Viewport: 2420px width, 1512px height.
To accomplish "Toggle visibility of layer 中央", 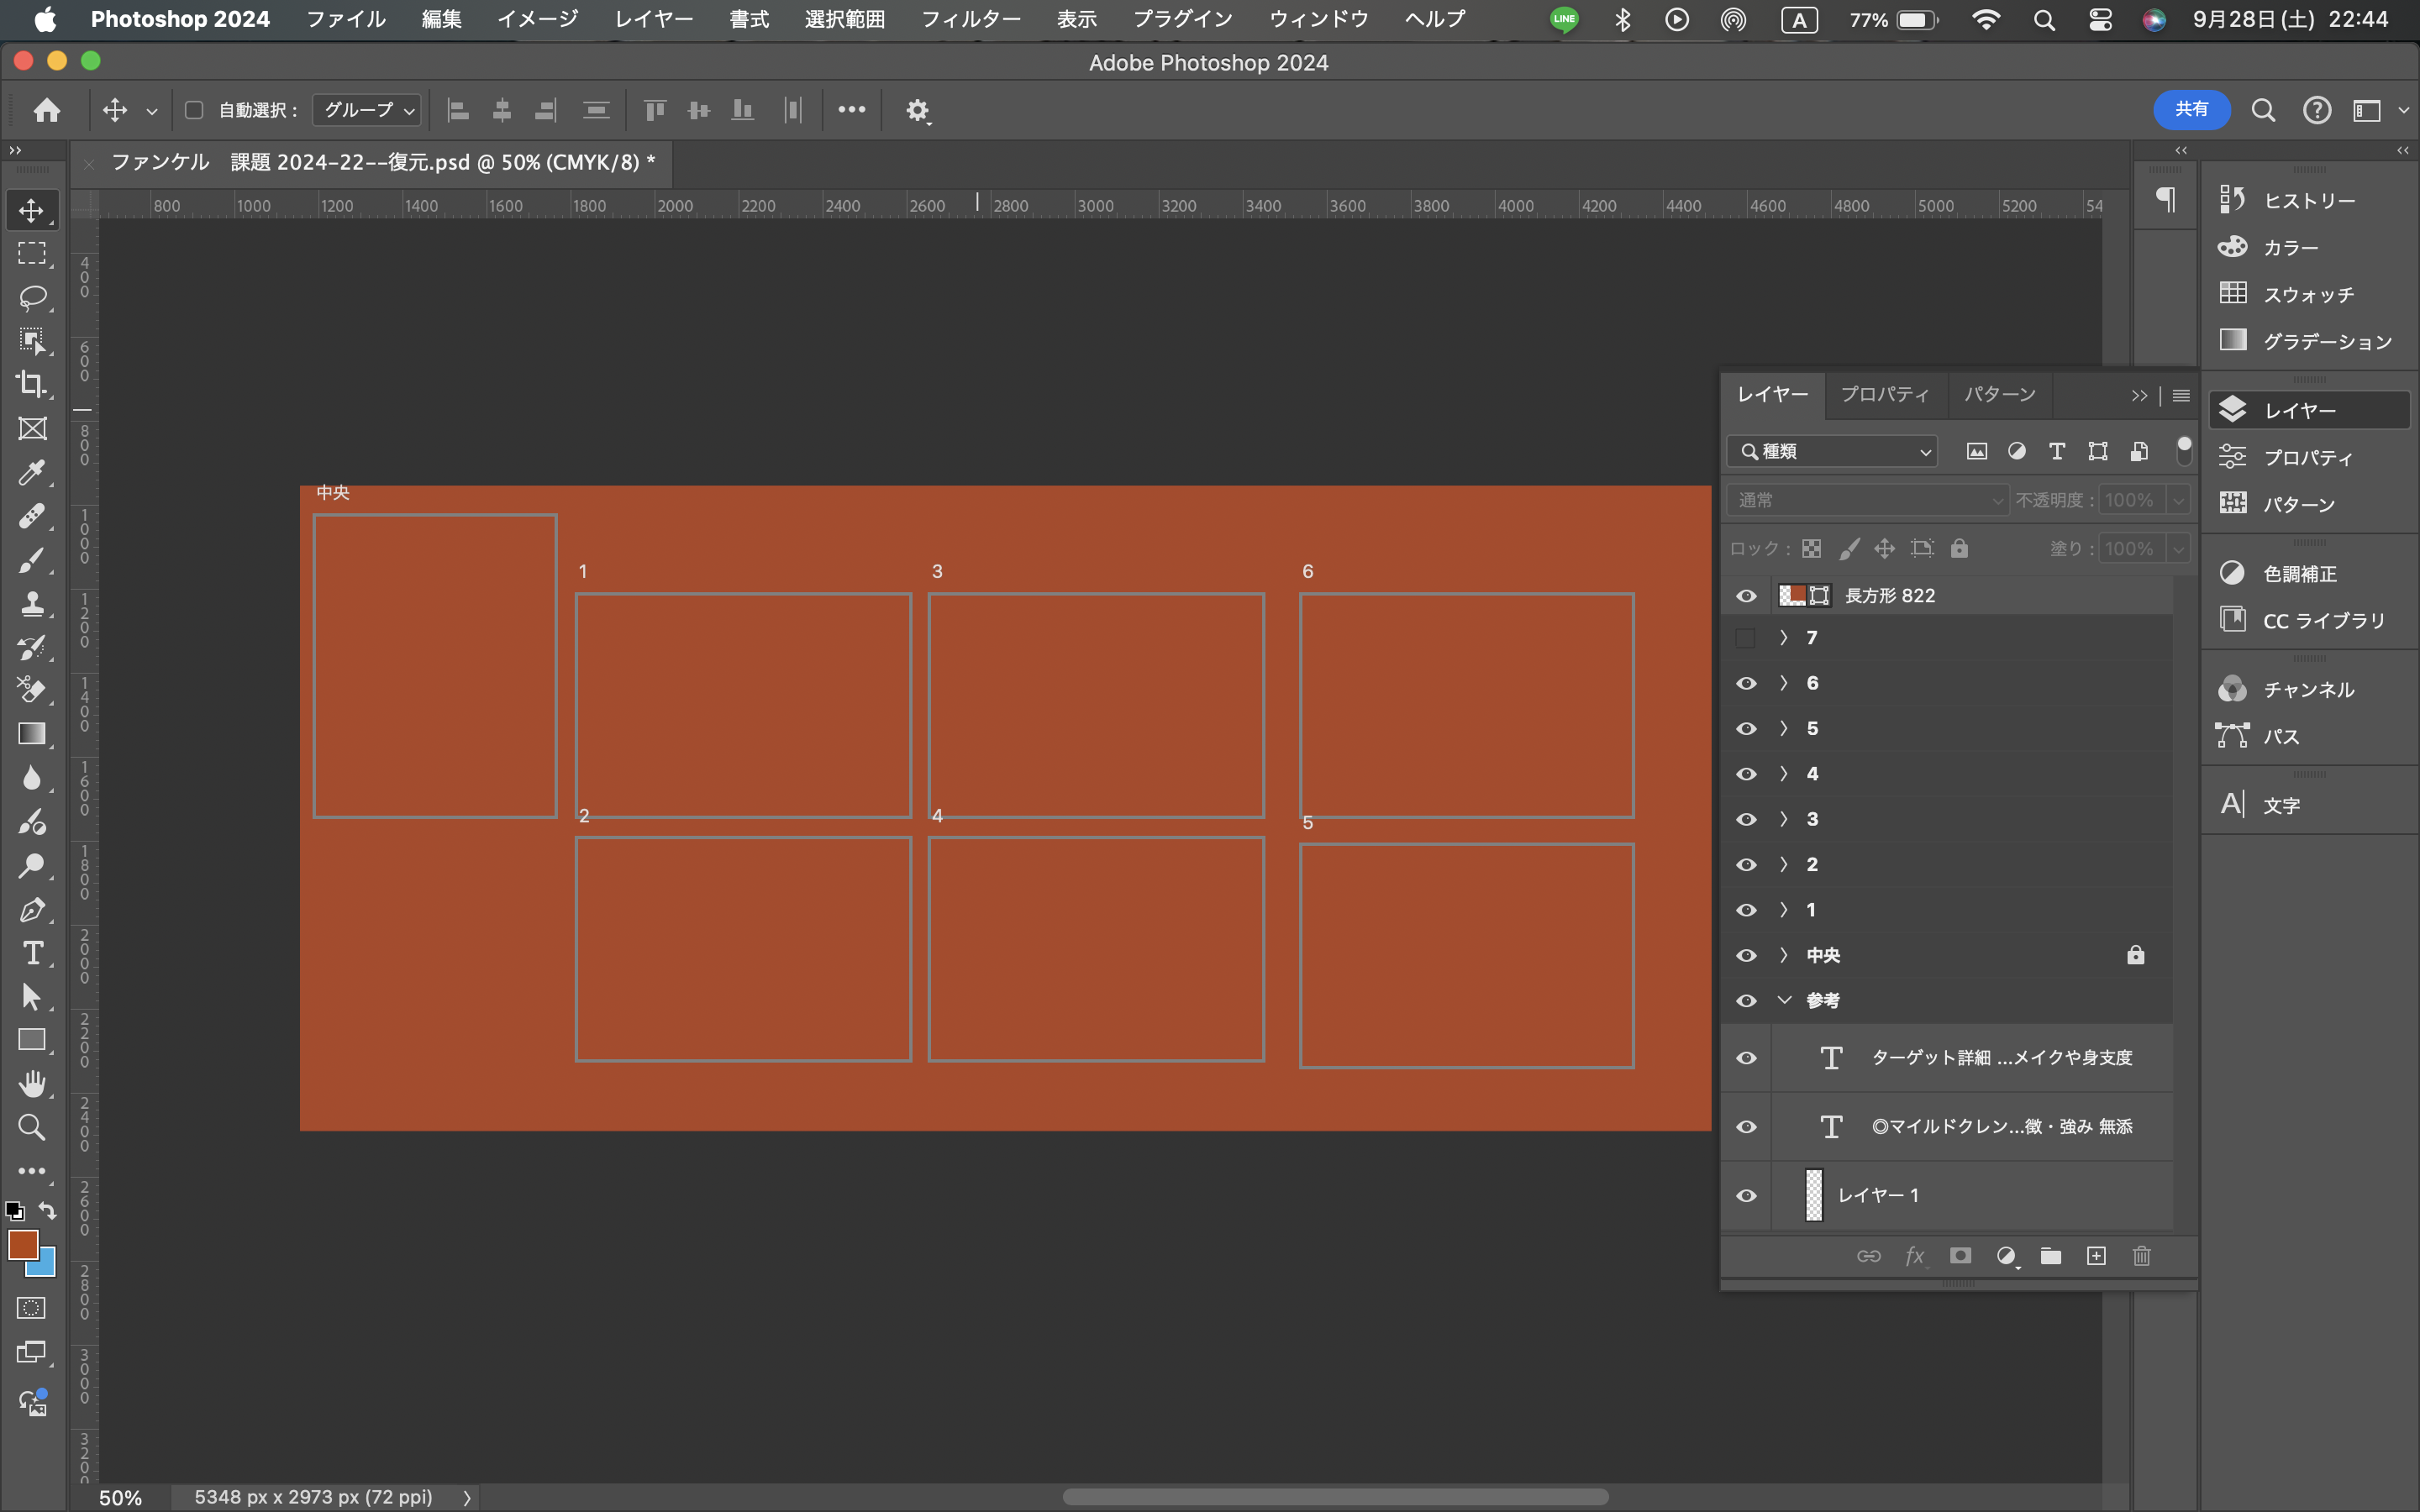I will coord(1746,953).
